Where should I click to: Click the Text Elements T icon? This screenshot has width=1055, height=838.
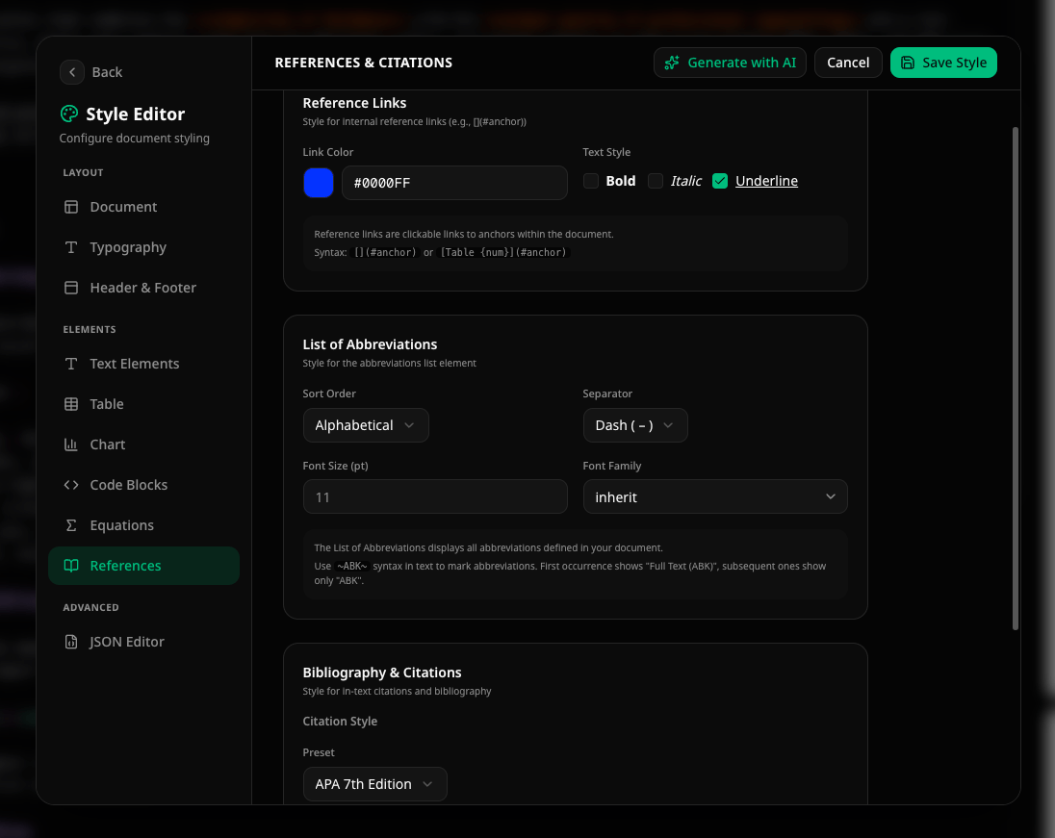pyautogui.click(x=71, y=364)
